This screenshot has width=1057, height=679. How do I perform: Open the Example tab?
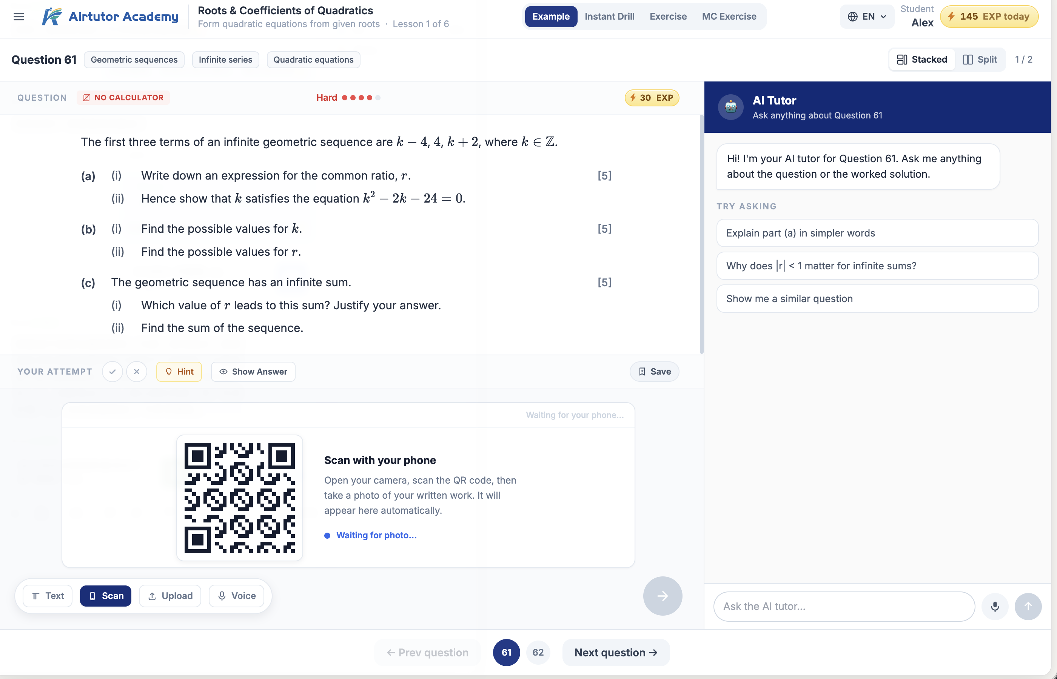tap(551, 17)
